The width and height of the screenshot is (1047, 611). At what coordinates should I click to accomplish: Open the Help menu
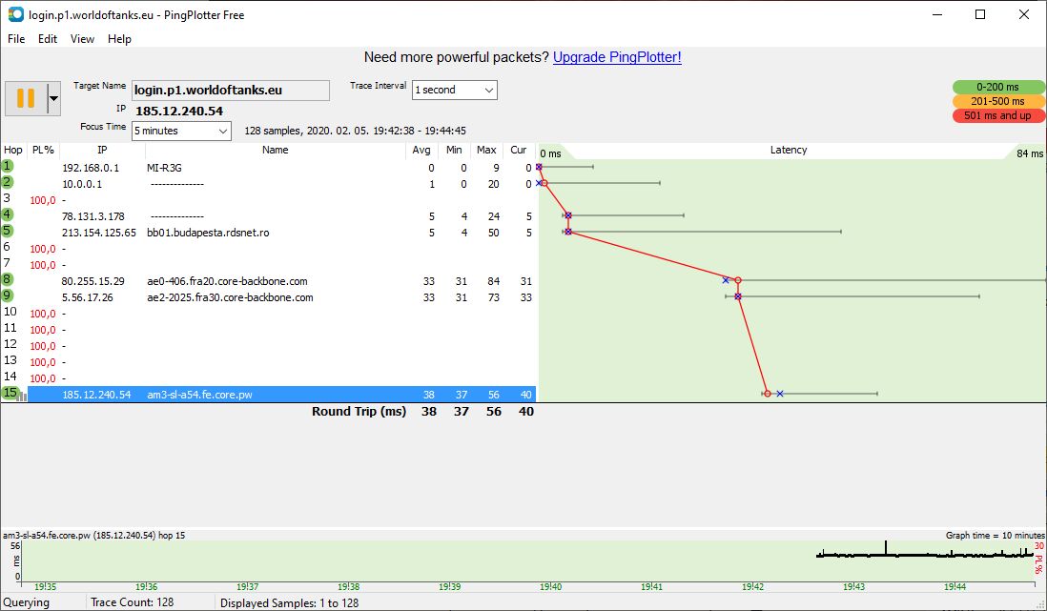tap(119, 39)
